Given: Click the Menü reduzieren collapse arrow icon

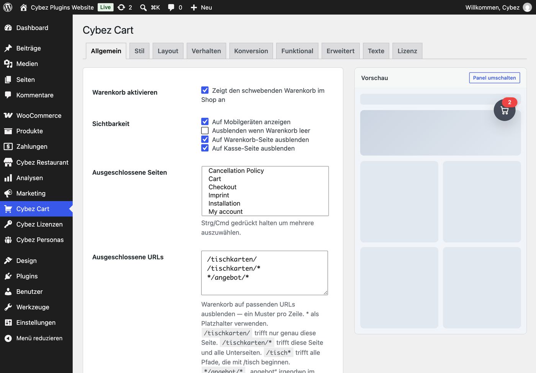Looking at the screenshot, I should (8, 338).
